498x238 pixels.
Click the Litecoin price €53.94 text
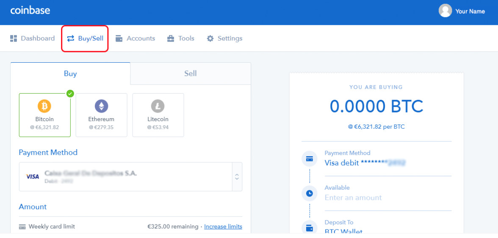(x=158, y=127)
